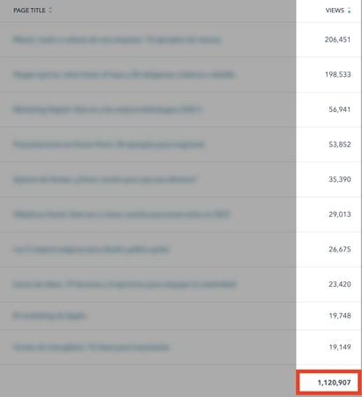Click the 35,390 views value
Screen dimensions: 362x397
[340, 179]
